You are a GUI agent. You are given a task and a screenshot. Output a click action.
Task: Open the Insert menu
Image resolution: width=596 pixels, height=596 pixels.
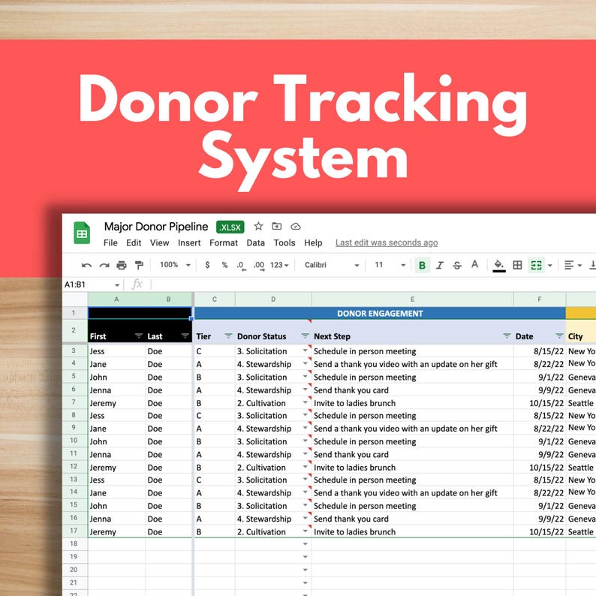[x=189, y=243]
